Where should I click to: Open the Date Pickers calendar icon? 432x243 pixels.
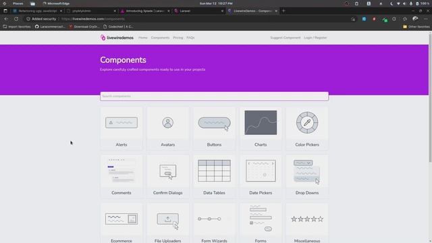point(261,171)
